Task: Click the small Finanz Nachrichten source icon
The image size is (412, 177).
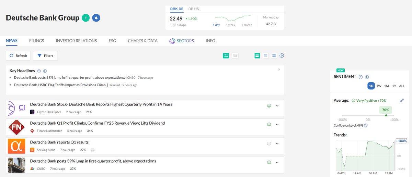Action: point(32,131)
